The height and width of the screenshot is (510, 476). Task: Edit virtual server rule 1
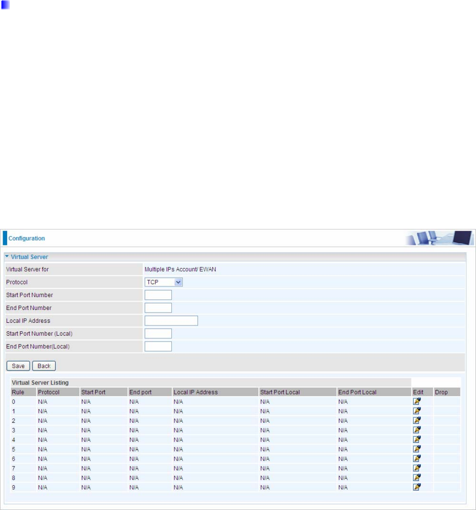(417, 411)
